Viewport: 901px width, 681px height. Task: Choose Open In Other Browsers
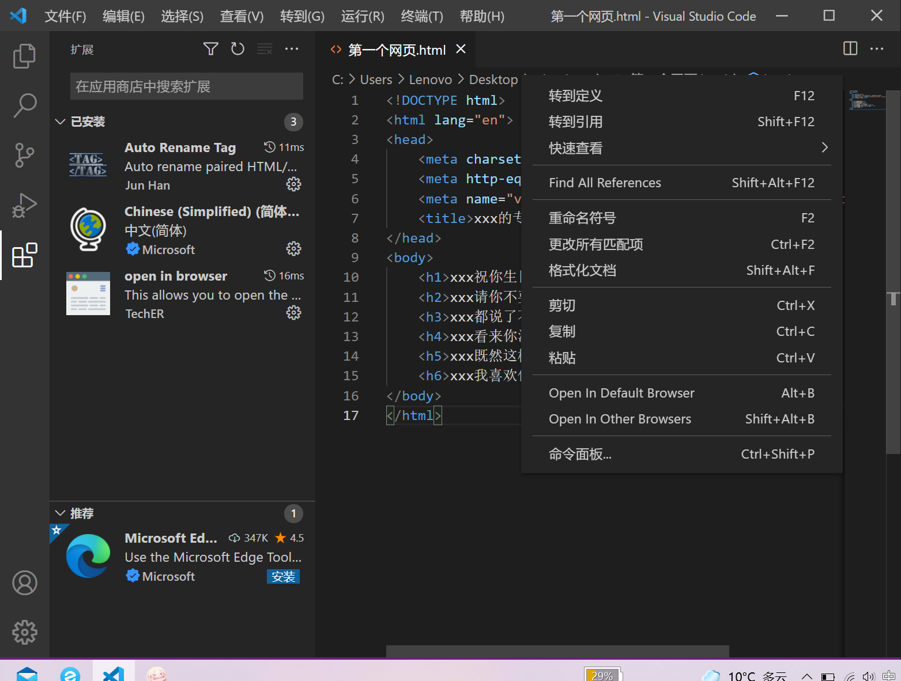tap(682, 419)
